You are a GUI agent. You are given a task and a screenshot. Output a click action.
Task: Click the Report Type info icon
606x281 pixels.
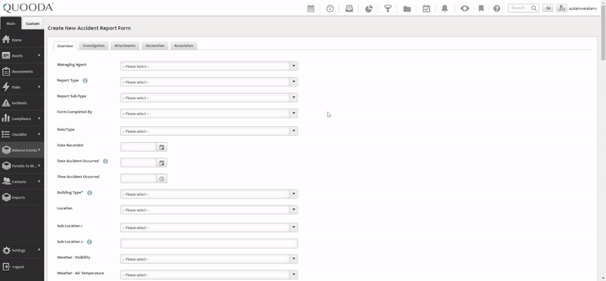pos(85,81)
